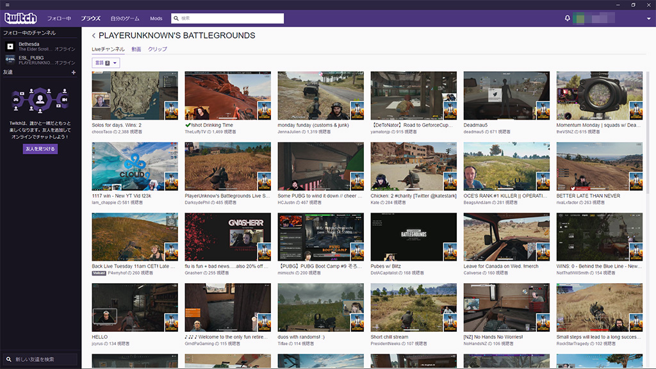Open the hamburger menu in the title bar
Image resolution: width=656 pixels, height=369 pixels.
coord(6,5)
